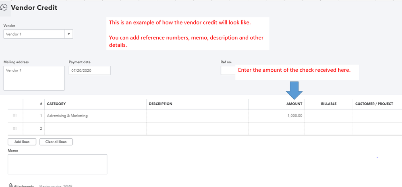Open the Advertising & Marketing category cell
The width and height of the screenshot is (402, 187).
[95, 116]
